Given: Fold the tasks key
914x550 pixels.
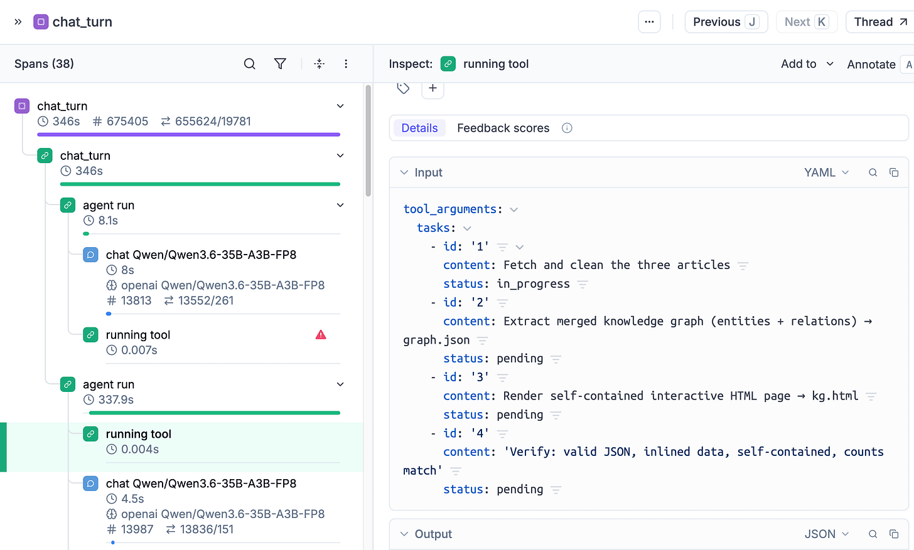Looking at the screenshot, I should click(x=467, y=228).
